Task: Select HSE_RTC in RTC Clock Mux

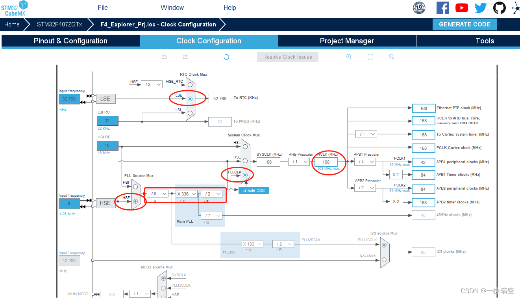Action: [x=190, y=84]
